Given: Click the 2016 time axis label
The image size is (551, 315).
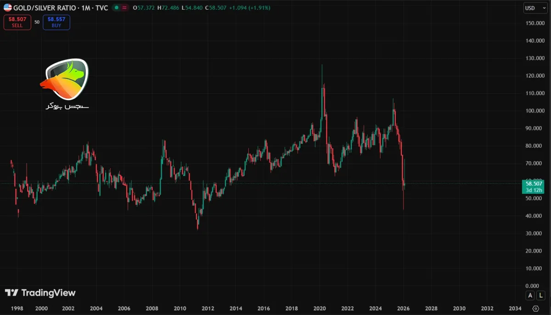Looking at the screenshot, I should (264, 309).
